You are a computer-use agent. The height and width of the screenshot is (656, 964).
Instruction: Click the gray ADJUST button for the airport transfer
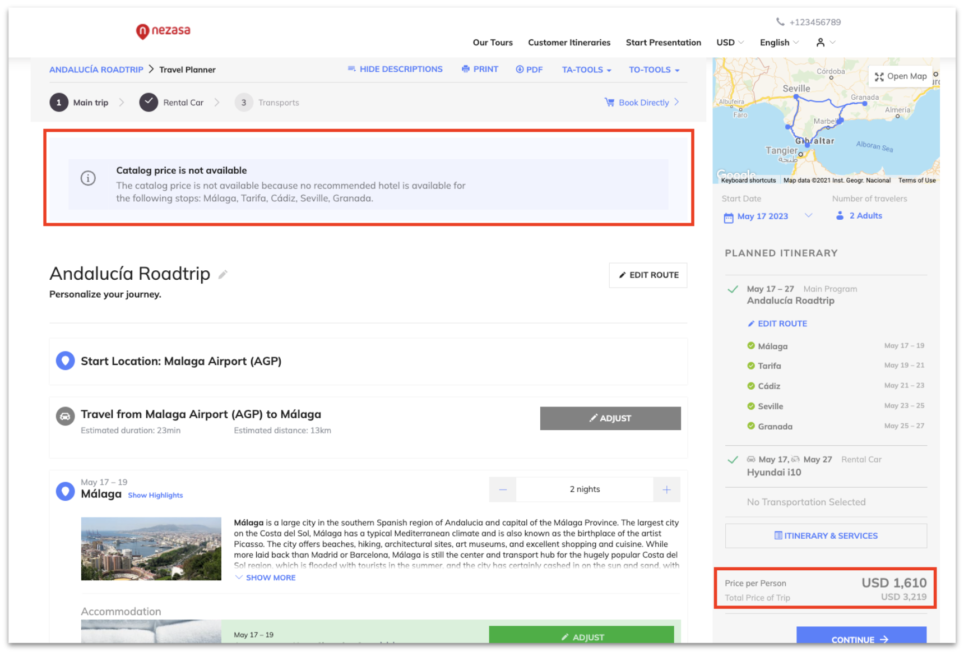[x=610, y=418]
